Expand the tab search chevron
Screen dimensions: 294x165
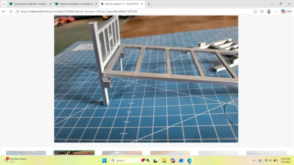tap(4, 4)
